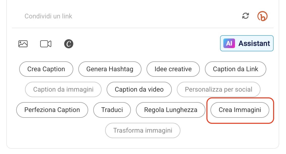Open the Canva design icon
Viewport: 286px width, 154px height.
point(68,44)
